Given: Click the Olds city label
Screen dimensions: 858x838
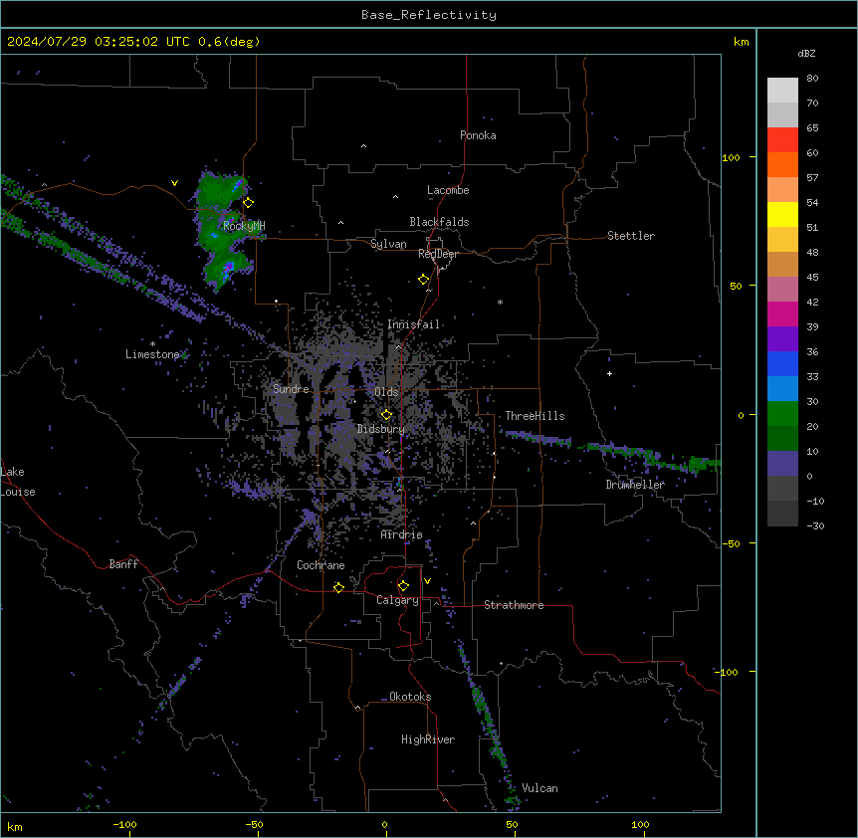Looking at the screenshot, I should 386,392.
